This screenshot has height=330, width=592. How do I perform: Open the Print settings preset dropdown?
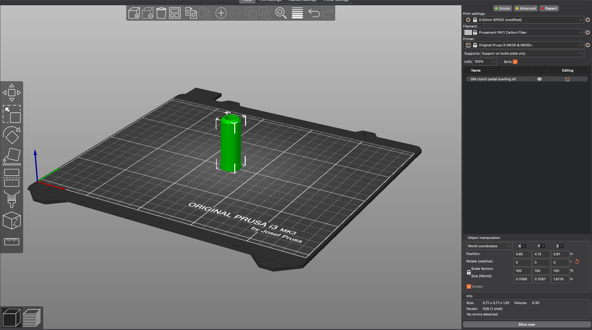click(x=523, y=20)
